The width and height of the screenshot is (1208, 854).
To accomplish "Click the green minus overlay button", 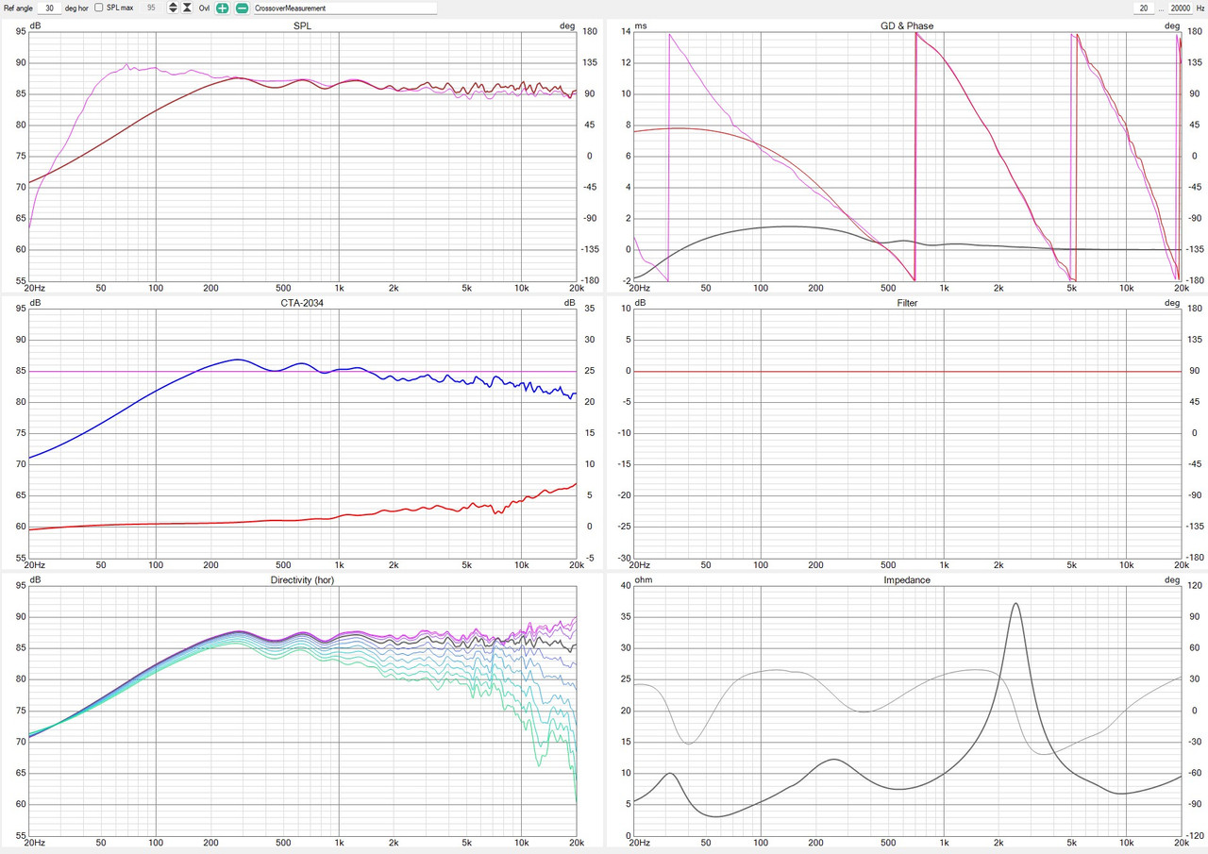I will (242, 8).
